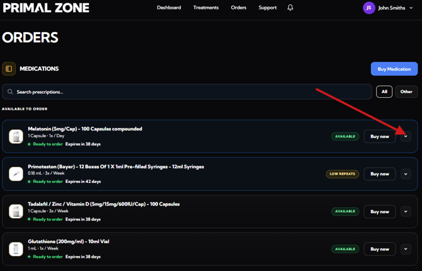422x271 pixels.
Task: Click the JS user avatar
Action: [369, 8]
